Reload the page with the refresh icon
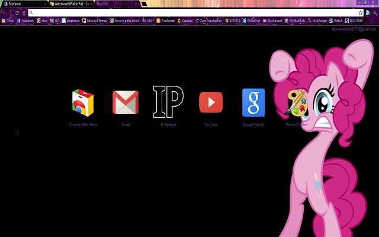The width and height of the screenshot is (379, 237). (x=17, y=13)
